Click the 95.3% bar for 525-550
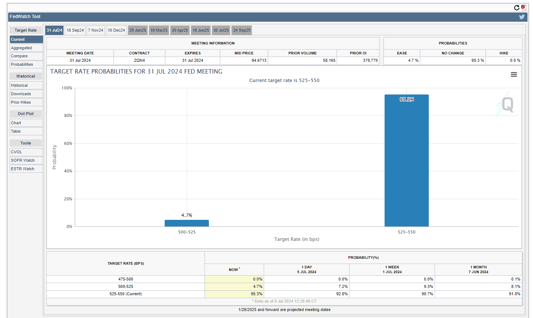Image resolution: width=533 pixels, height=318 pixels. point(406,162)
